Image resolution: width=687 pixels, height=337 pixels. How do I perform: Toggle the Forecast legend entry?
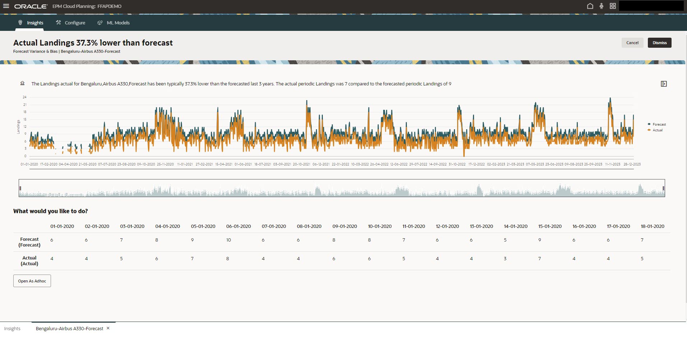pyautogui.click(x=657, y=124)
